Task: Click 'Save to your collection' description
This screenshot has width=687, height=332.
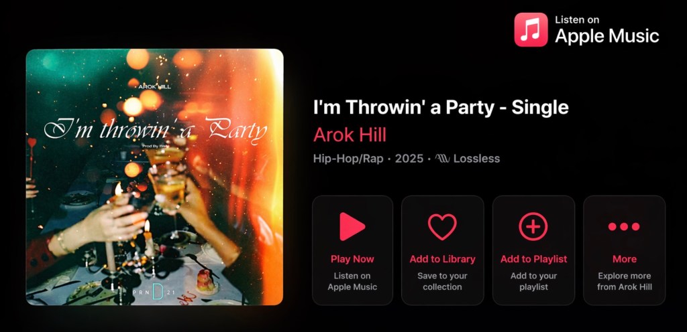Action: pos(442,281)
